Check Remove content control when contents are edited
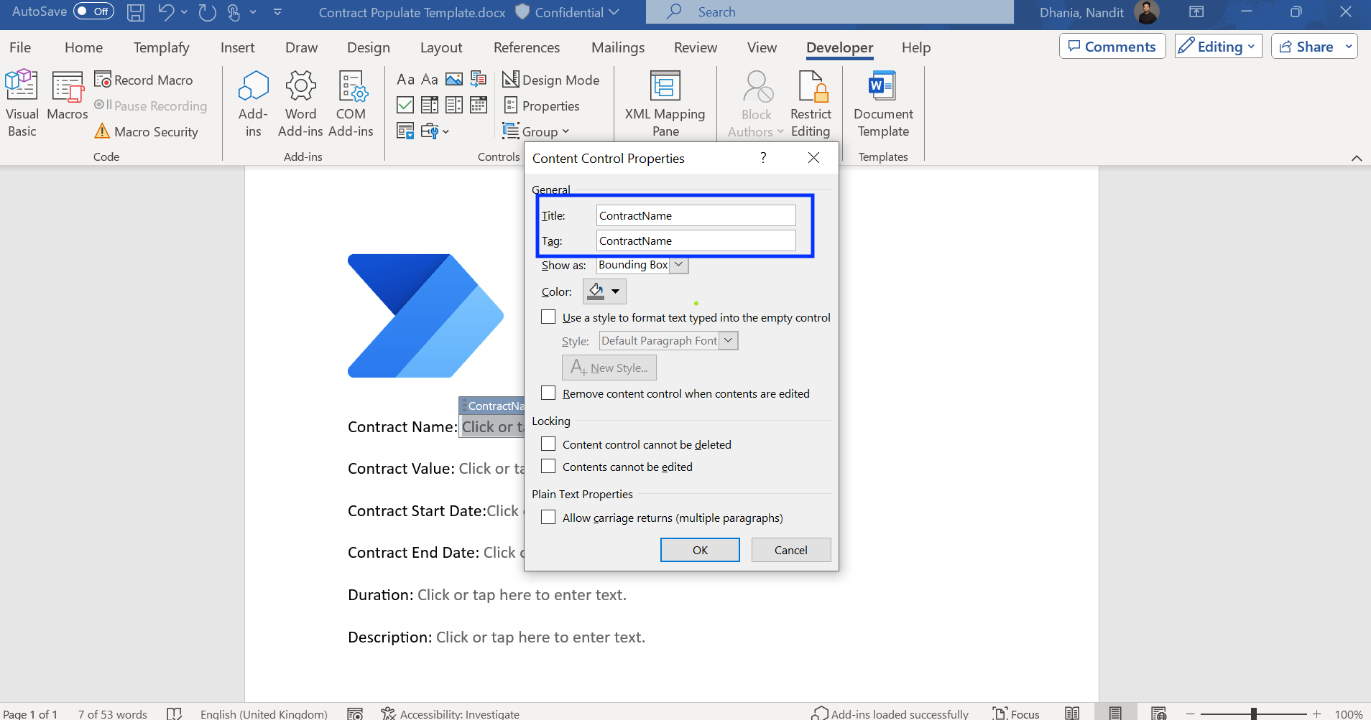1371x720 pixels. point(548,393)
